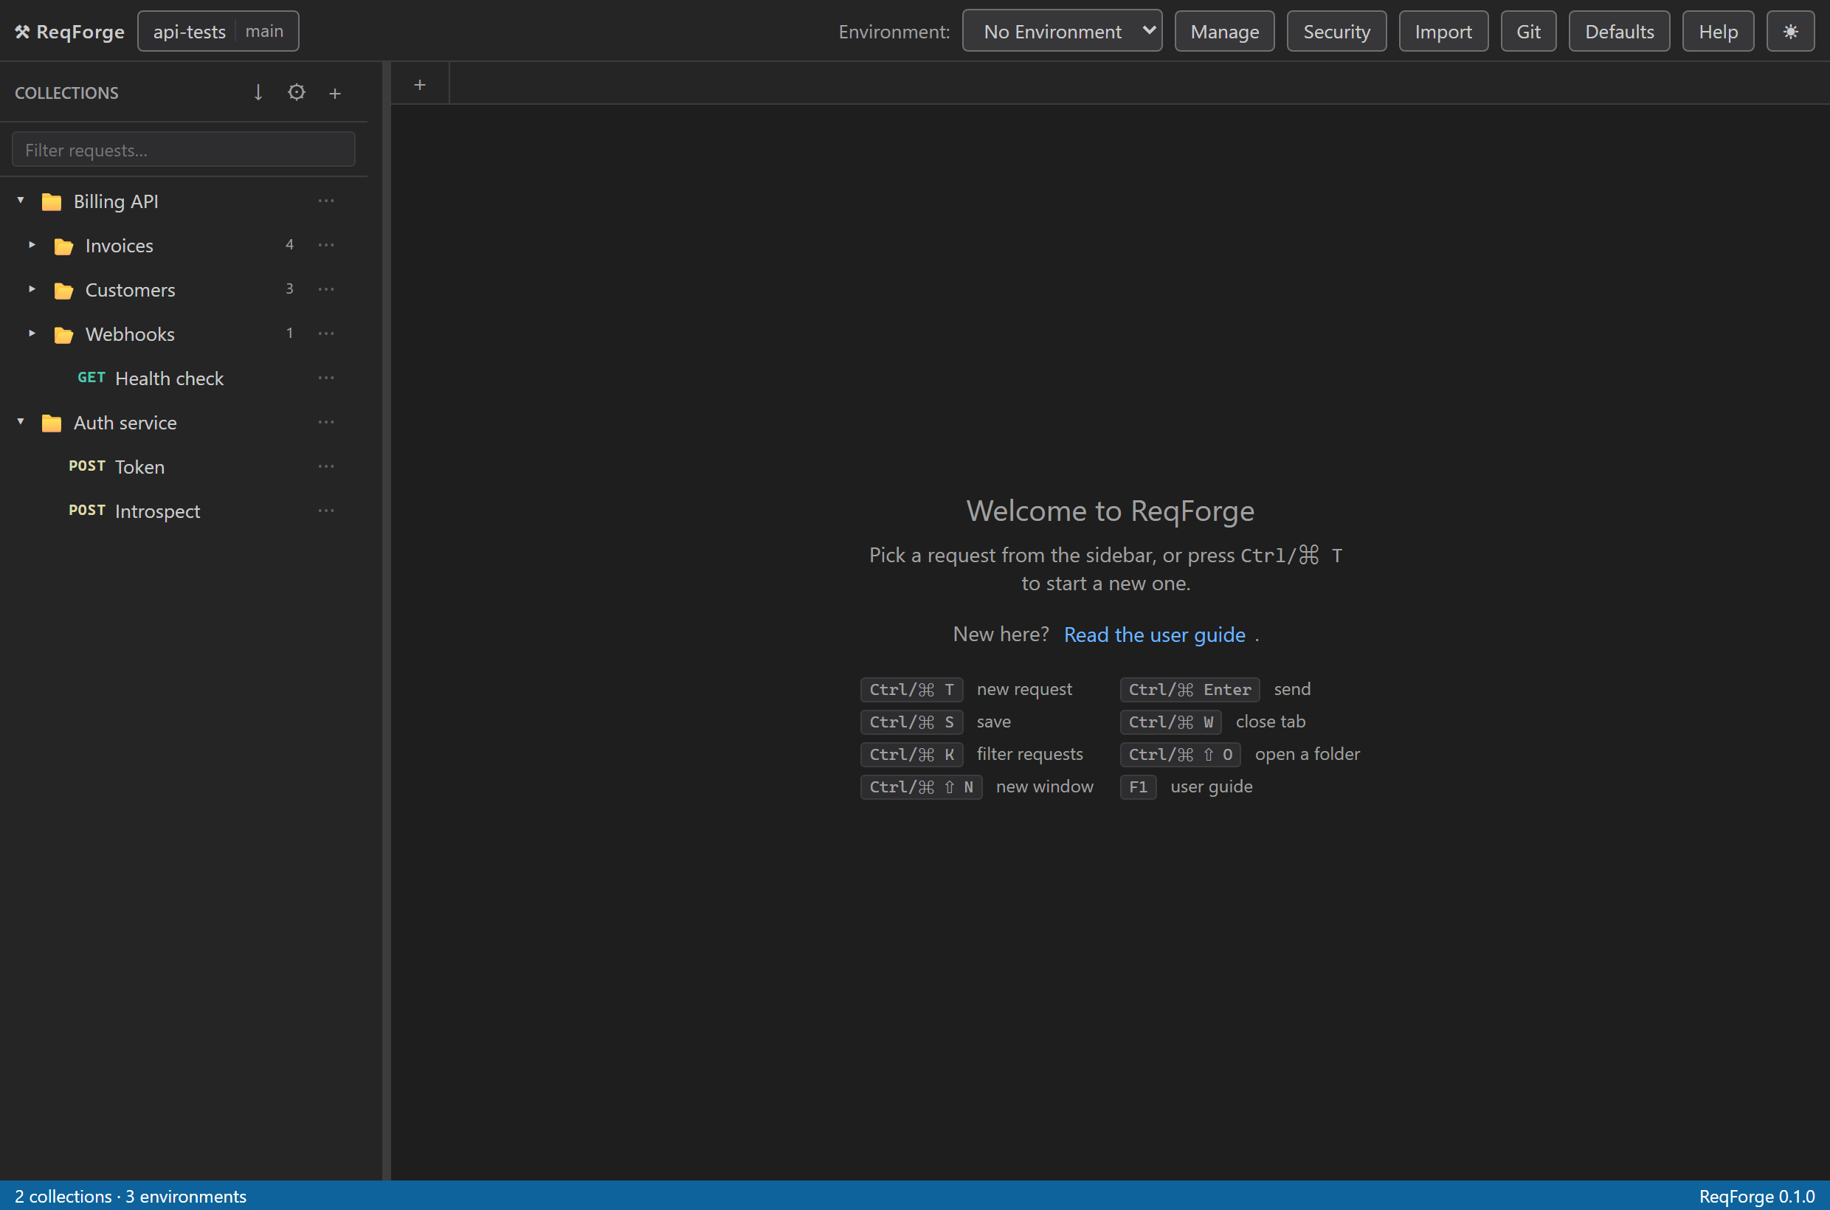Expand the Customers folder
The image size is (1830, 1210).
32,289
